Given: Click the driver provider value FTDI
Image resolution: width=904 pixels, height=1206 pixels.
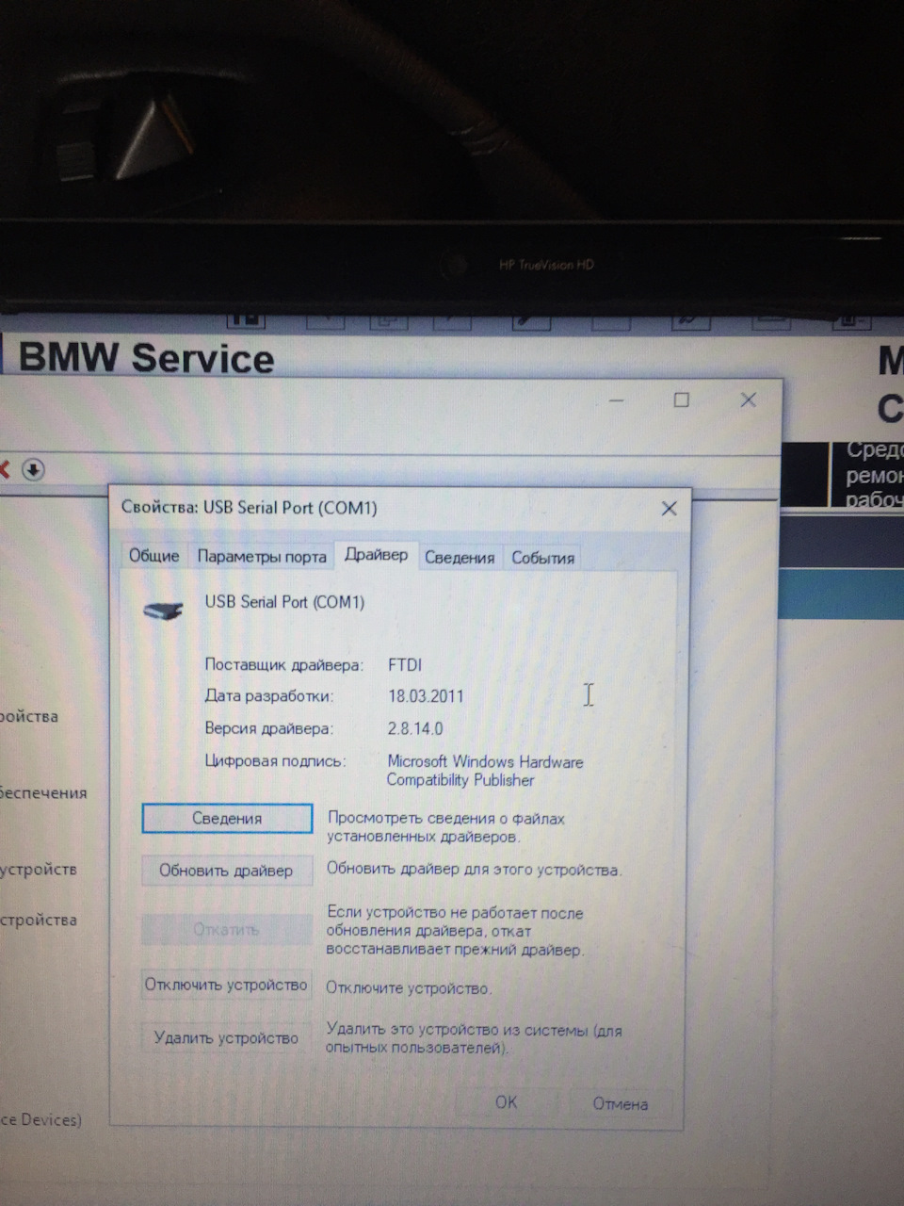Looking at the screenshot, I should 405,664.
